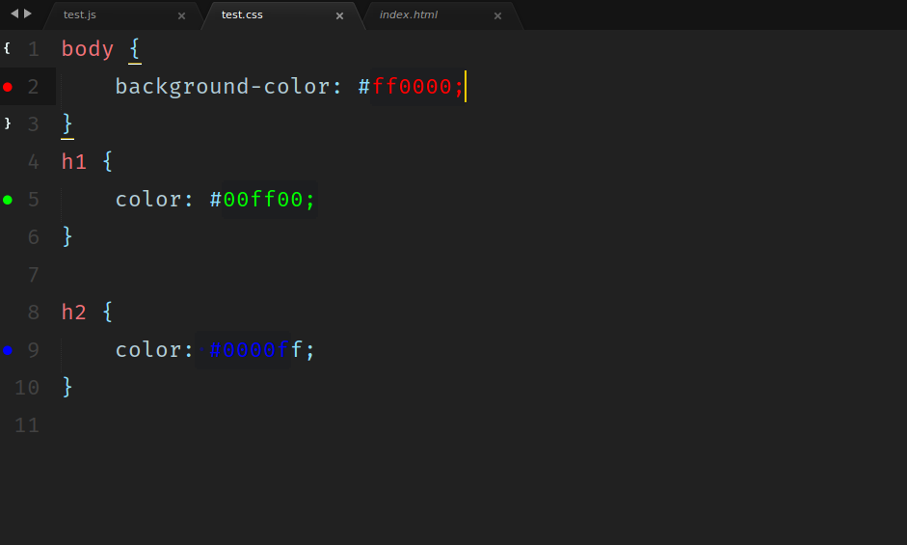
Task: Click the 'h1' selector on line 4
Action: click(x=74, y=162)
